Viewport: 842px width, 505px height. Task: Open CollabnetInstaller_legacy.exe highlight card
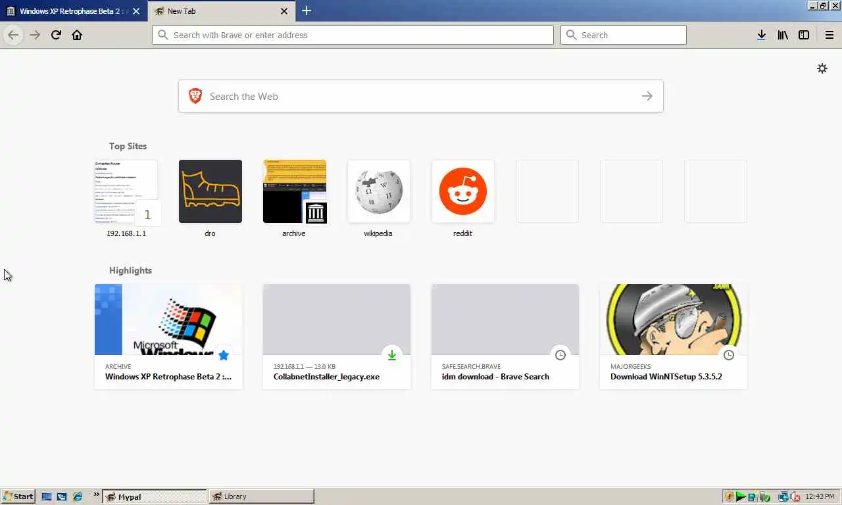(x=337, y=337)
